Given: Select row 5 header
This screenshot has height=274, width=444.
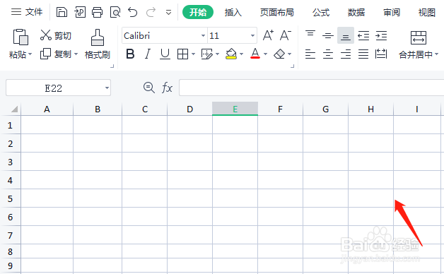Looking at the screenshot, I should coord(10,198).
